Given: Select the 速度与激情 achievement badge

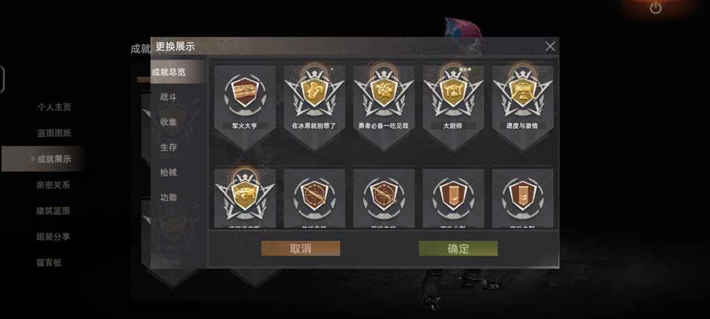Looking at the screenshot, I should point(523,106).
